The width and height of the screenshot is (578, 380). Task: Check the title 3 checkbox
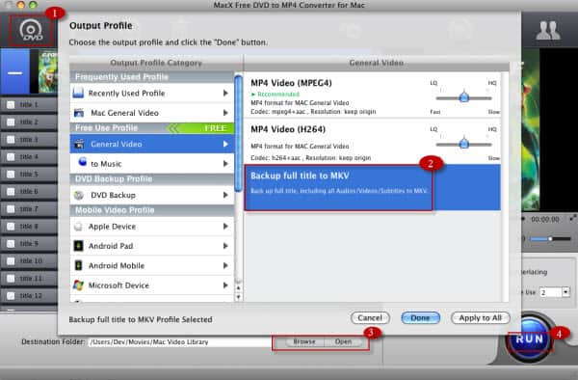coord(11,140)
